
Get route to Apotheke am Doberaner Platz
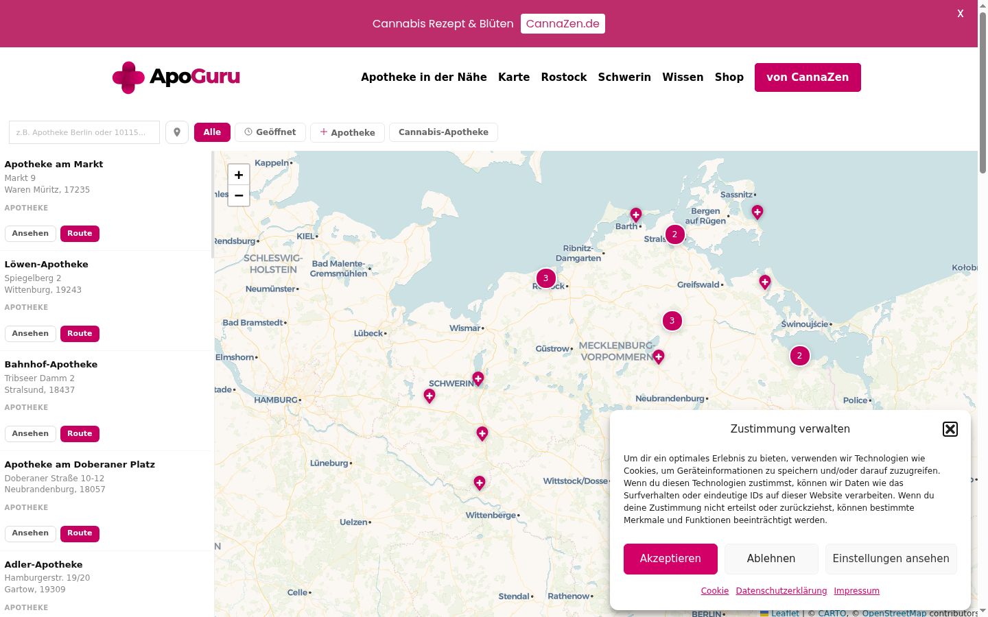pyautogui.click(x=80, y=533)
